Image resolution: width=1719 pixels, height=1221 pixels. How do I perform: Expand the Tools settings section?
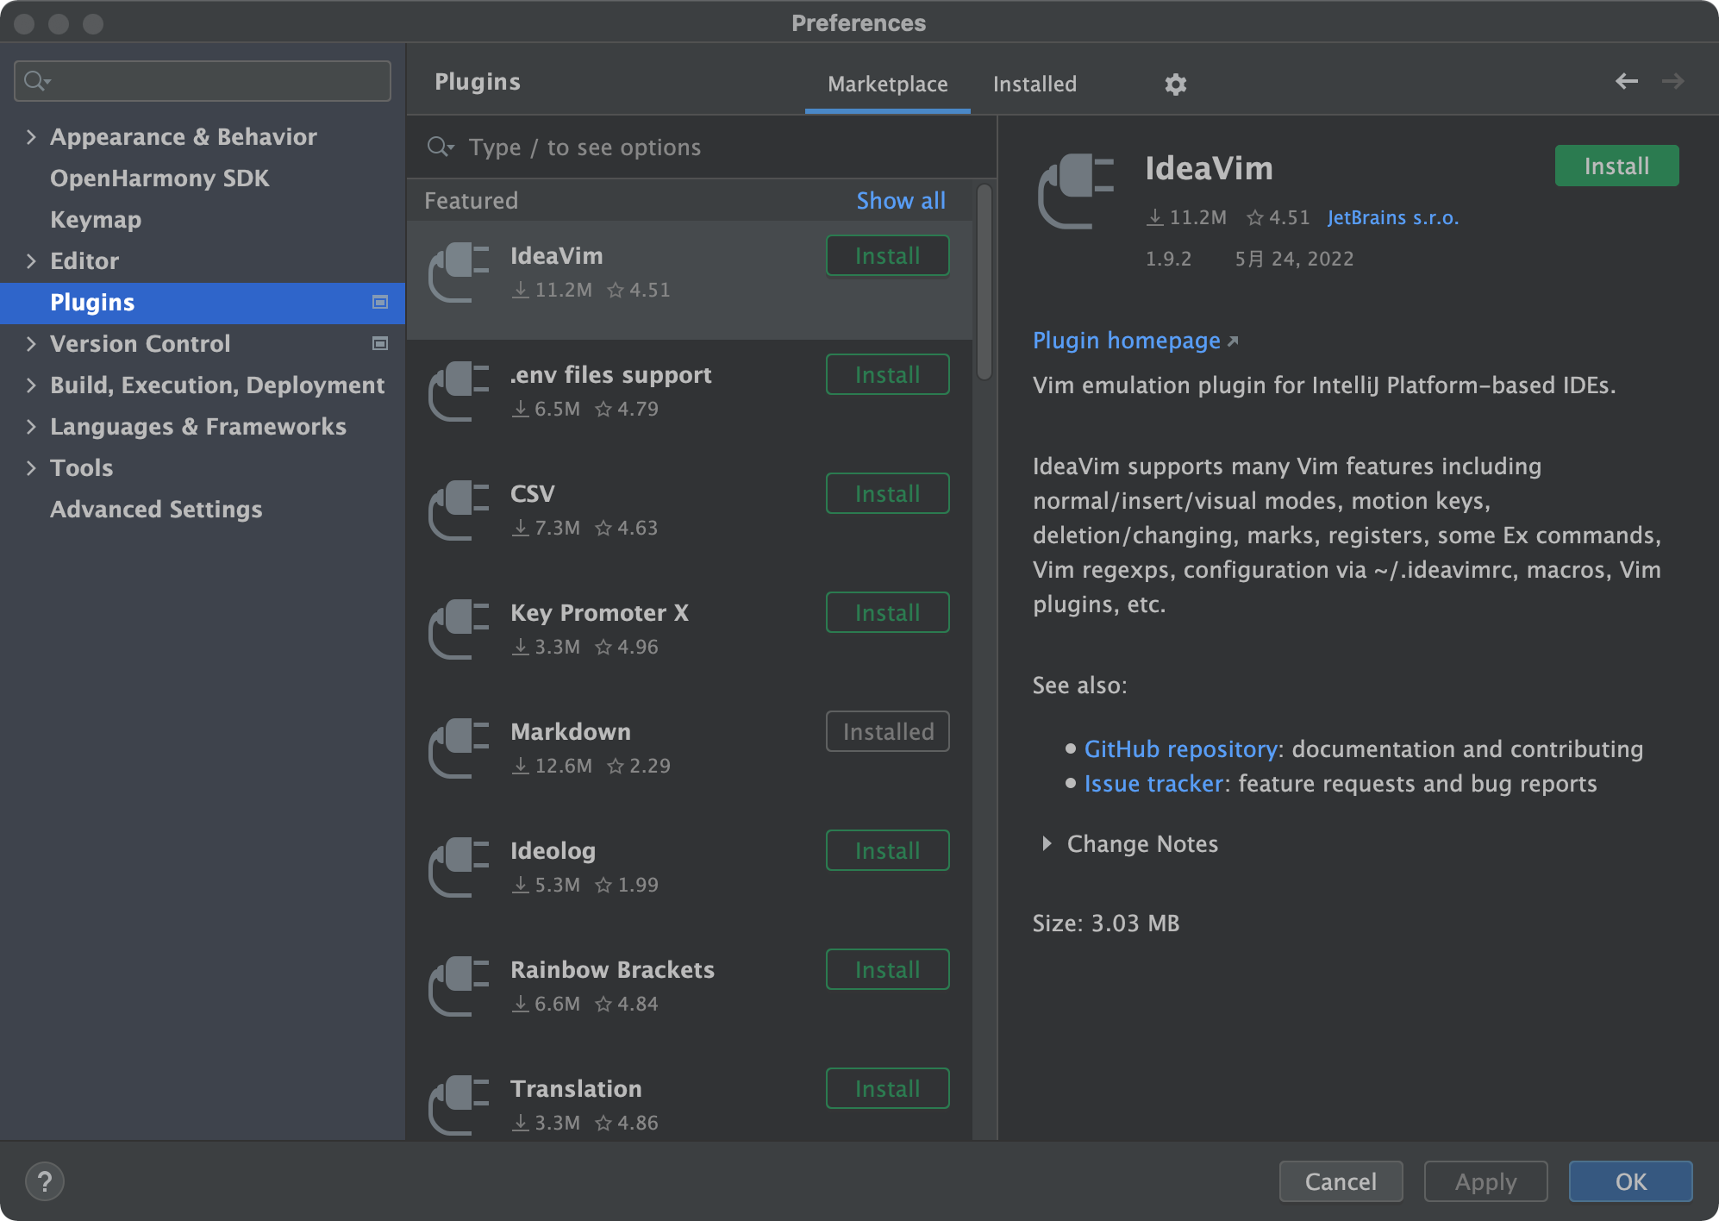31,467
